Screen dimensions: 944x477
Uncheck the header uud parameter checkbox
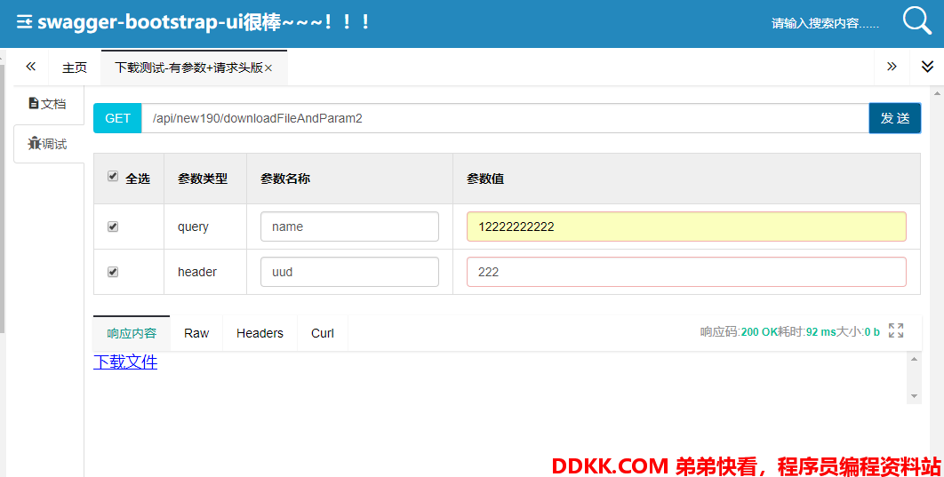[113, 272]
